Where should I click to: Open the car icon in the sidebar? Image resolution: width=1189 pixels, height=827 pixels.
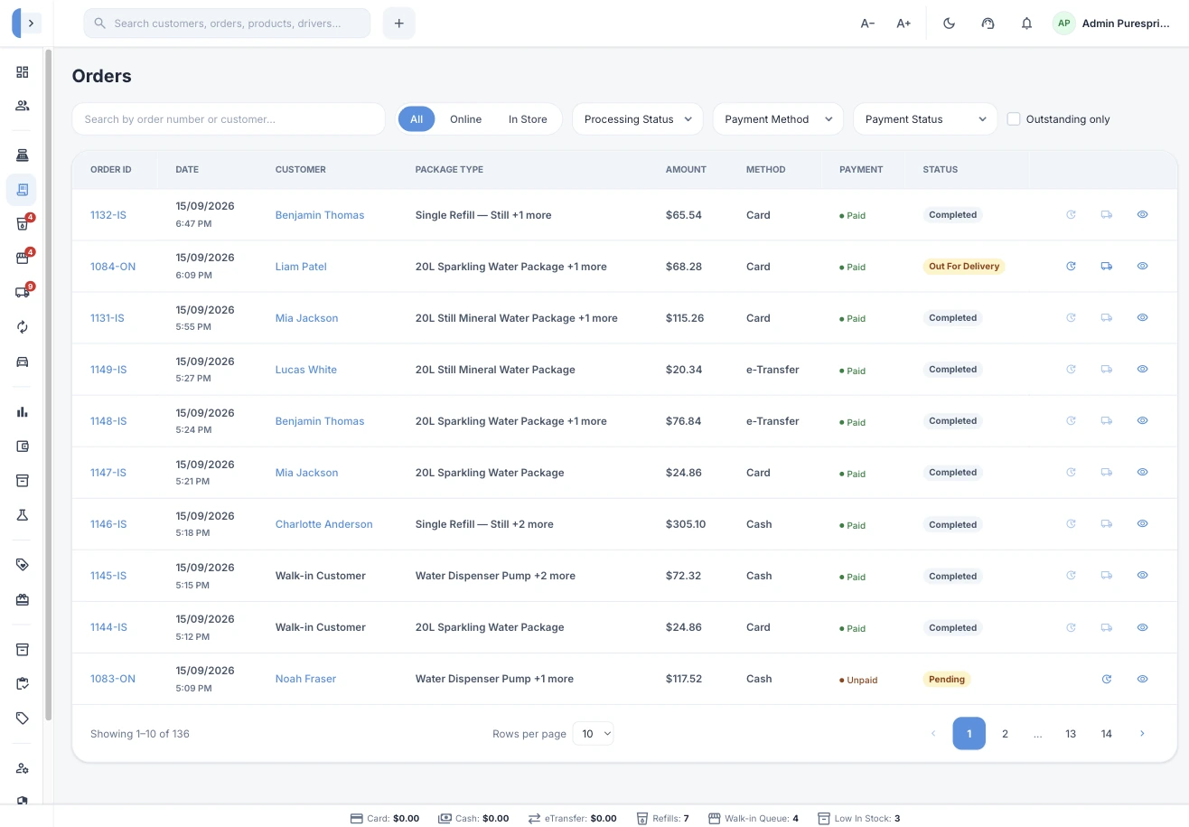pyautogui.click(x=23, y=362)
